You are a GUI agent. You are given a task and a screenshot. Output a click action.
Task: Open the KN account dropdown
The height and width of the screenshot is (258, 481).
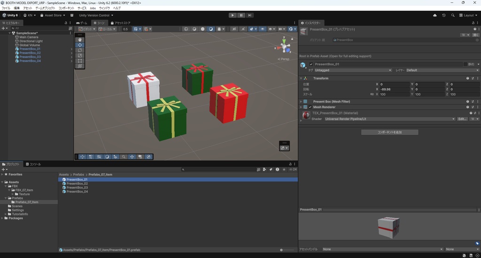(x=30, y=15)
